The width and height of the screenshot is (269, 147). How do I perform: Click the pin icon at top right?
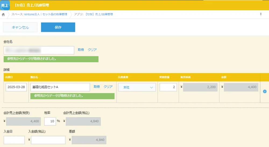[x=261, y=14]
